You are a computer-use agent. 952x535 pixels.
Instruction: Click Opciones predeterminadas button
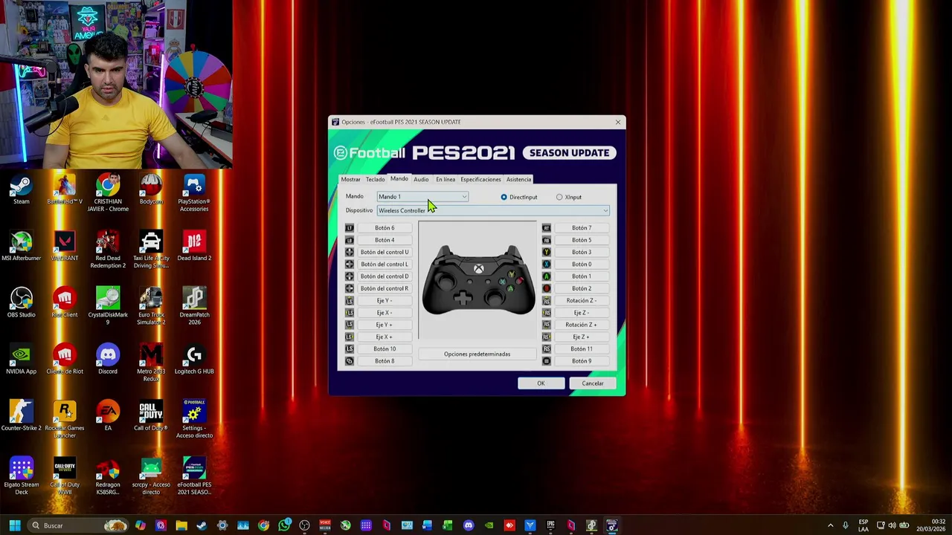[477, 354]
